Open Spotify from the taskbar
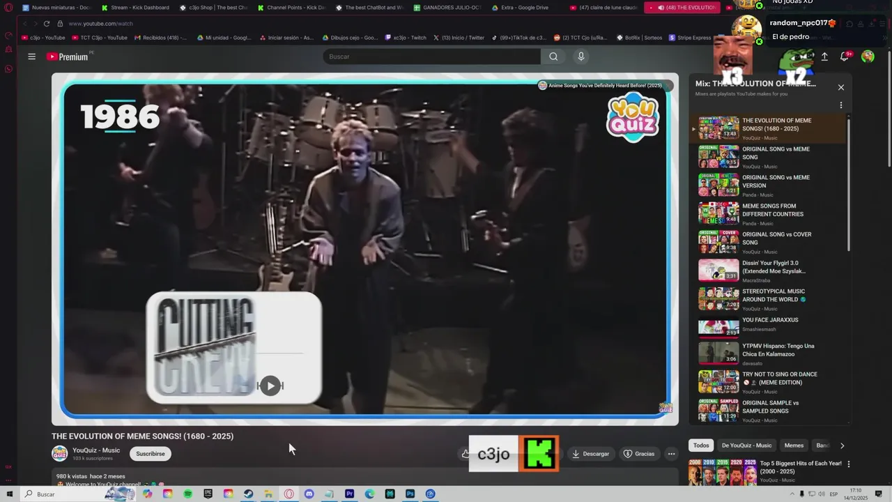 click(x=188, y=494)
